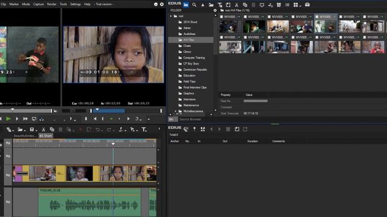Import a marker list in the marker palette
The width and height of the screenshot is (387, 217).
(x=236, y=129)
